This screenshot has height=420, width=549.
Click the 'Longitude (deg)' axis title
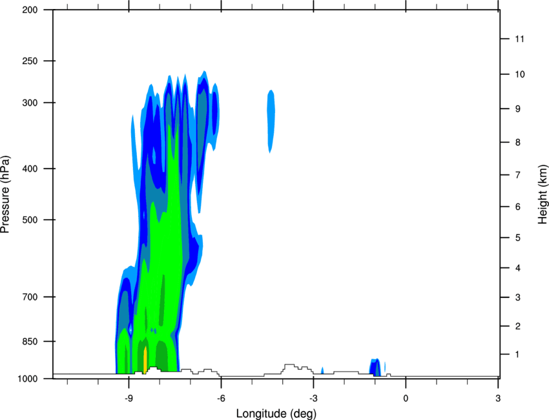pyautogui.click(x=276, y=414)
